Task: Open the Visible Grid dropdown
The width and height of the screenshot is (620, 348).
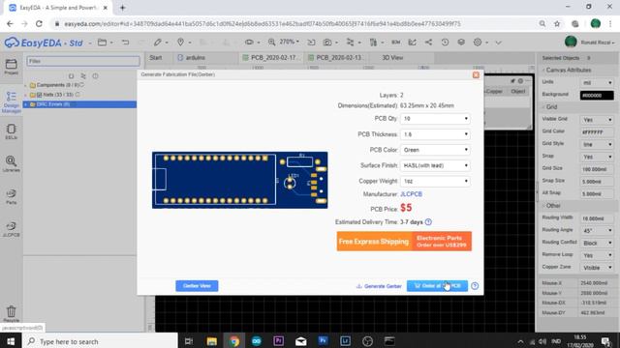Action: click(597, 120)
